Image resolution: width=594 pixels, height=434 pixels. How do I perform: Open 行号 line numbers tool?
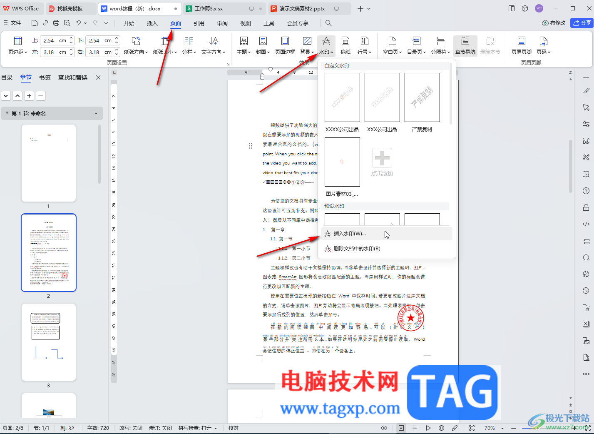(x=364, y=45)
